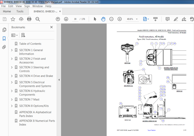Click the Print file icon
This screenshot has width=194, height=136.
29,19
